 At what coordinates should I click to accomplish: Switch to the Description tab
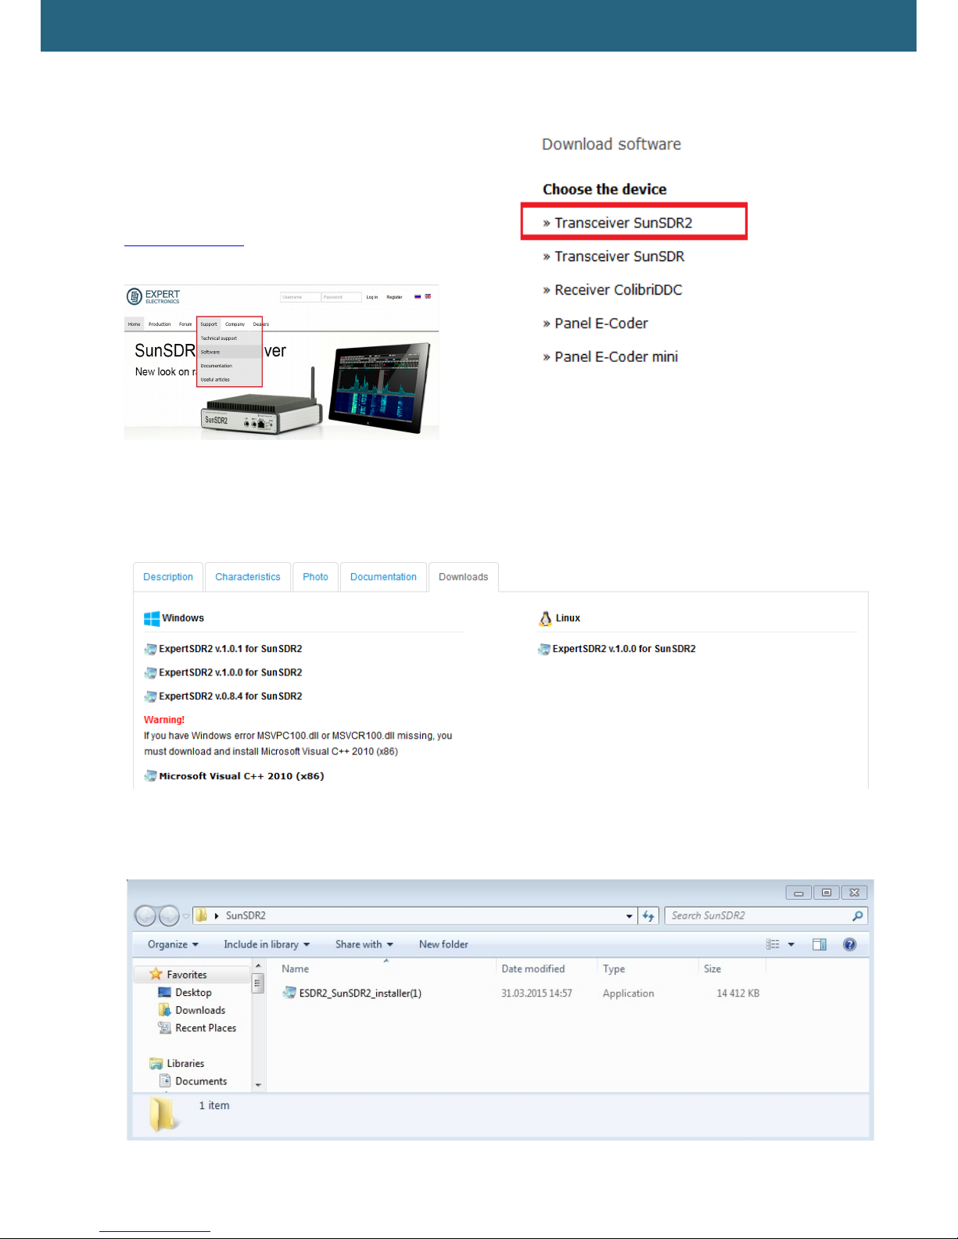point(168,577)
